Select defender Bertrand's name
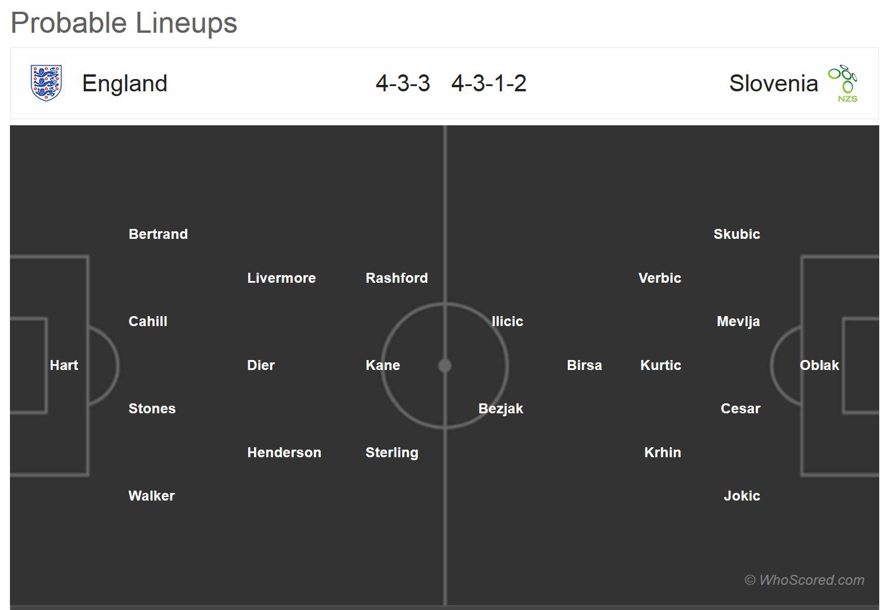The height and width of the screenshot is (610, 881). point(158,234)
